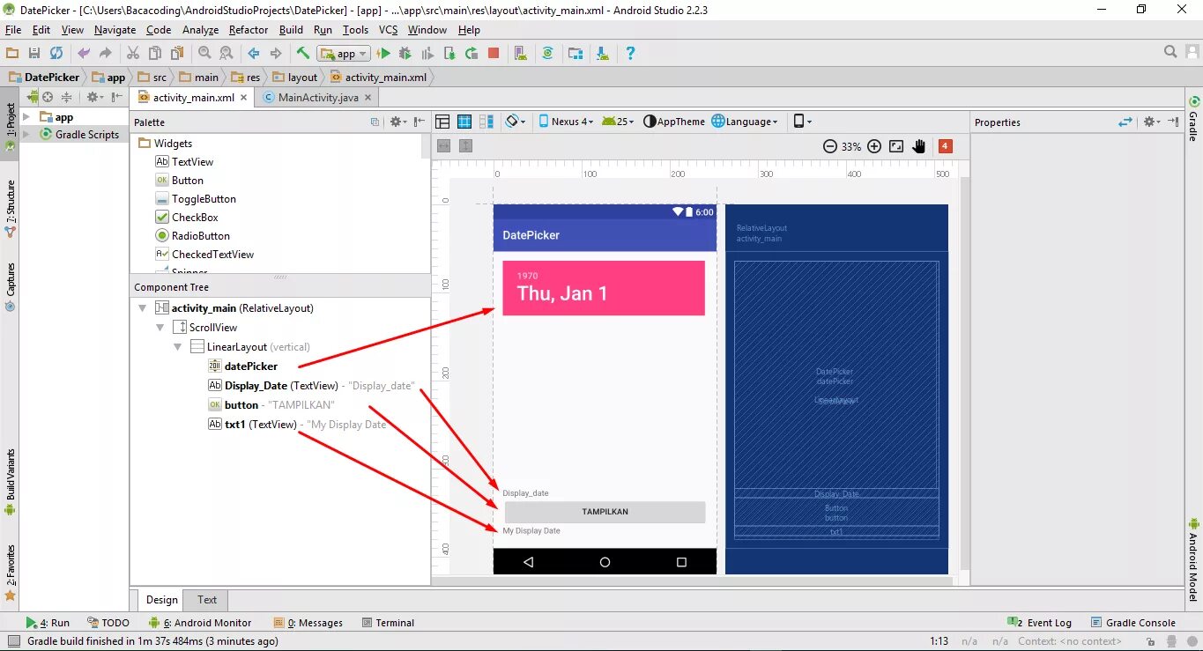
Task: Open the Event Log panel
Action: [x=1039, y=623]
